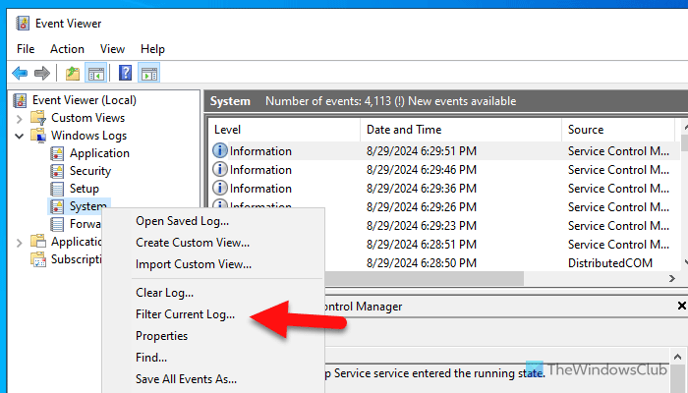Collapse the Windows Logs node
This screenshot has width=688, height=393.
[20, 136]
